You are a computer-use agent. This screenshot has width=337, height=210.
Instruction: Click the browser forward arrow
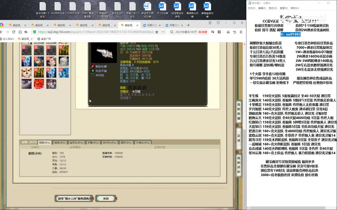click(x=7, y=32)
